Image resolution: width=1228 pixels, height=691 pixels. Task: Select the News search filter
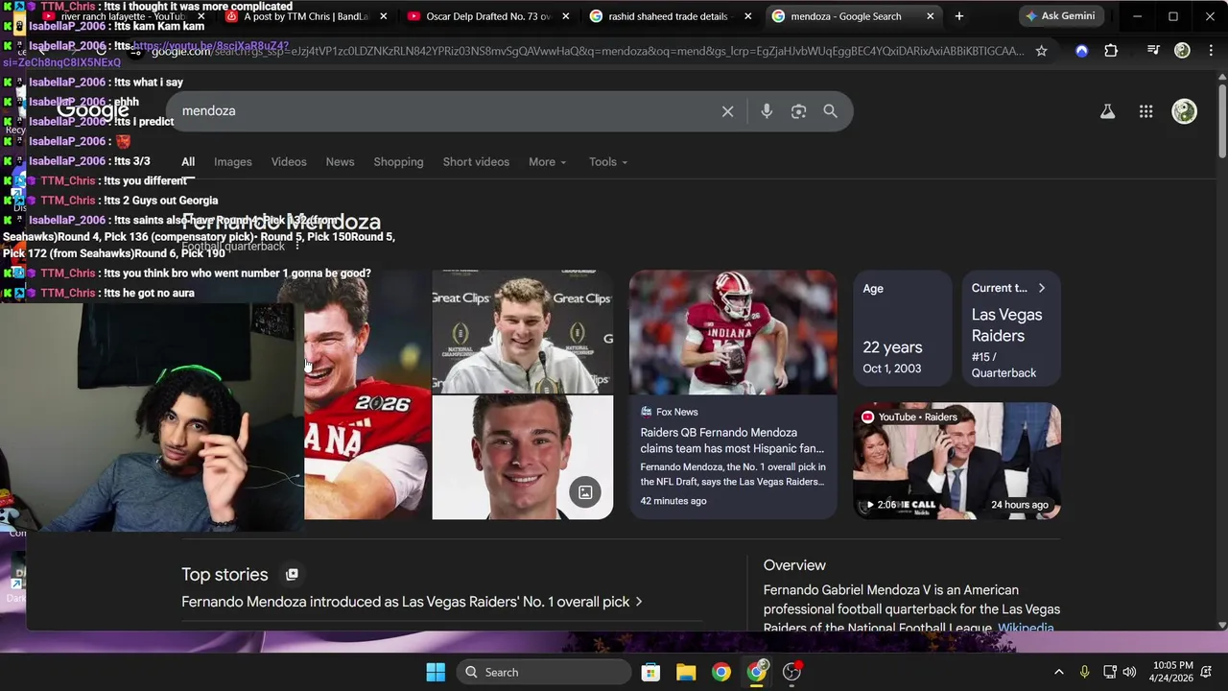point(340,162)
